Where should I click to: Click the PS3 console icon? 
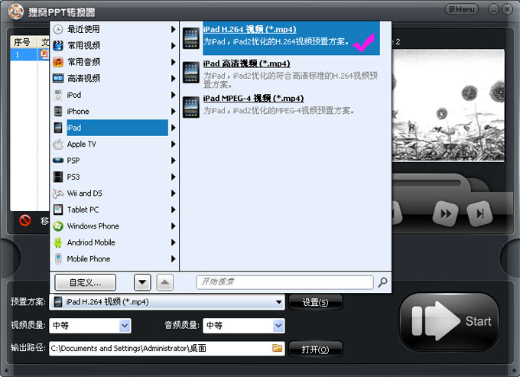coord(58,177)
